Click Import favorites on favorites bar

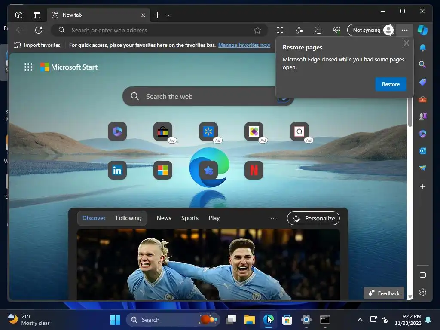37,45
